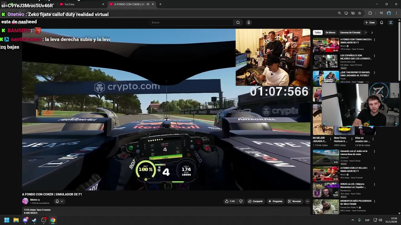Open Chrome from the taskbar
401x225 pixels.
(53, 220)
